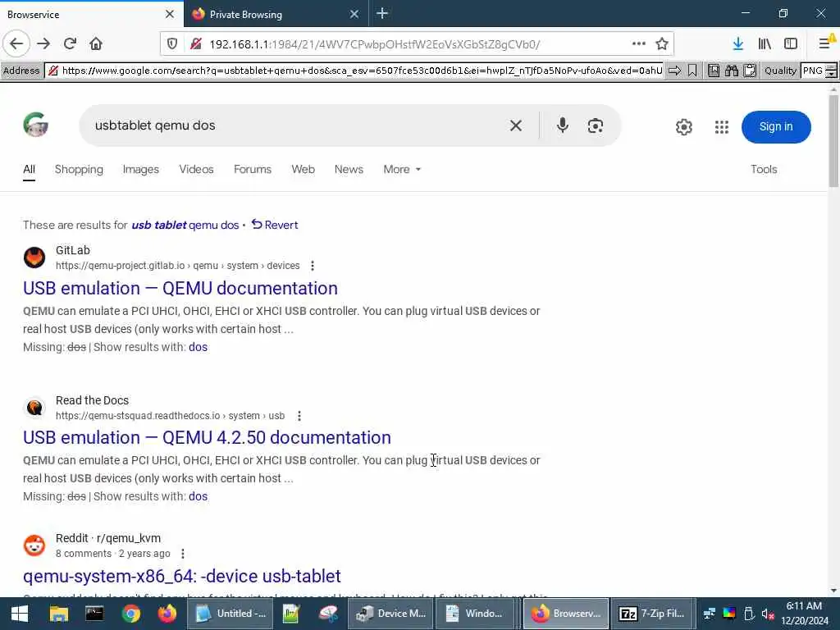Toggle the Firefox sidebar view
The height and width of the screenshot is (630, 840).
[791, 44]
